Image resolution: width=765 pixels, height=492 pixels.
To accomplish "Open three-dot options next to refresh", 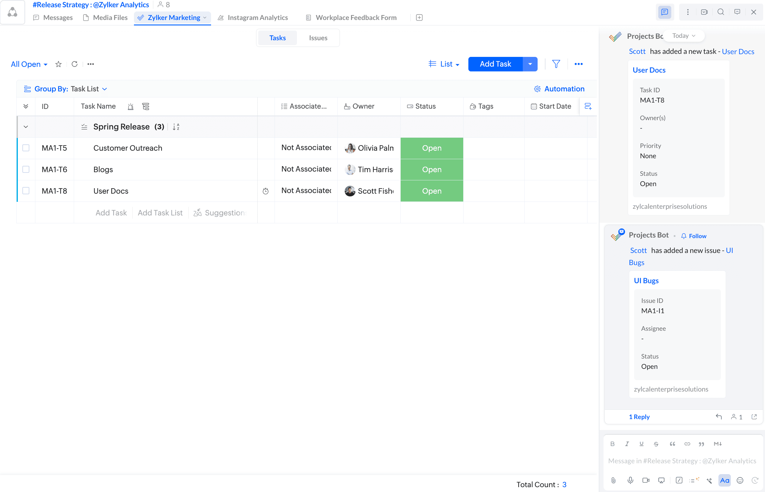I will pos(91,64).
